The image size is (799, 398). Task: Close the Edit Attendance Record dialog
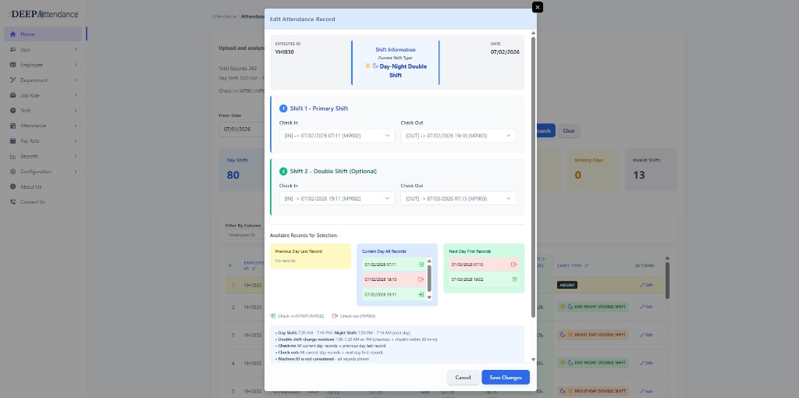click(x=537, y=7)
